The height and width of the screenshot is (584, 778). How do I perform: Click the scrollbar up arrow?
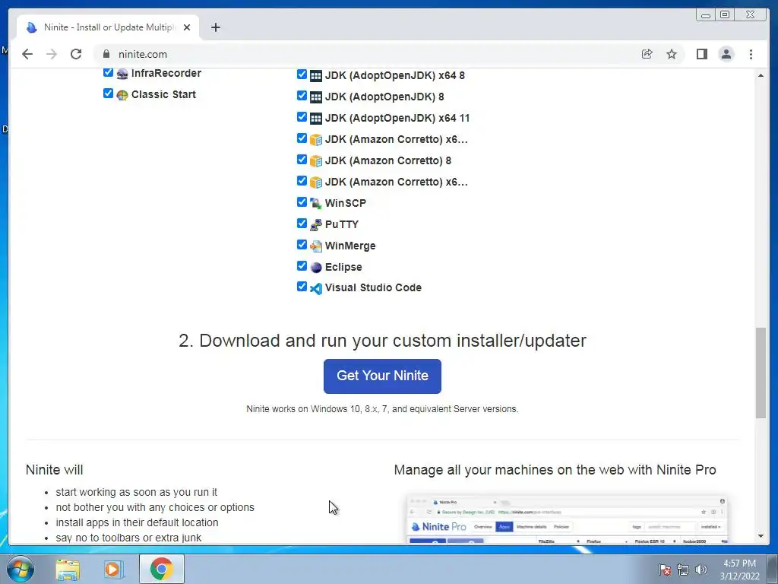[x=761, y=75]
